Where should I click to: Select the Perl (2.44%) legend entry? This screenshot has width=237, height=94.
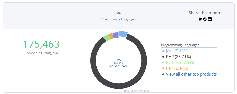pos(177,68)
